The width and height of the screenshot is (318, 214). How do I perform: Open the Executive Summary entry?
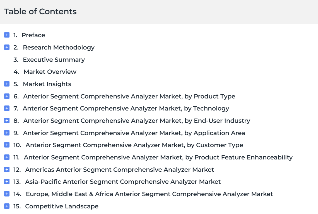(54, 60)
